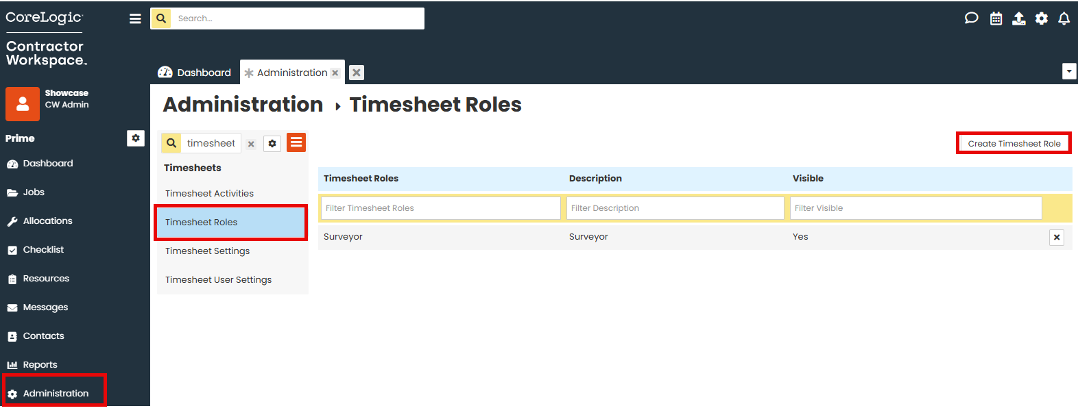This screenshot has width=1078, height=417.
Task: Open settings gear in top header
Action: (1042, 18)
